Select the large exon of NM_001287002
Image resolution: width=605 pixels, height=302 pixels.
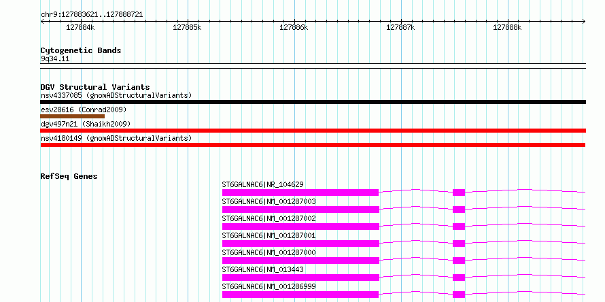coord(300,227)
